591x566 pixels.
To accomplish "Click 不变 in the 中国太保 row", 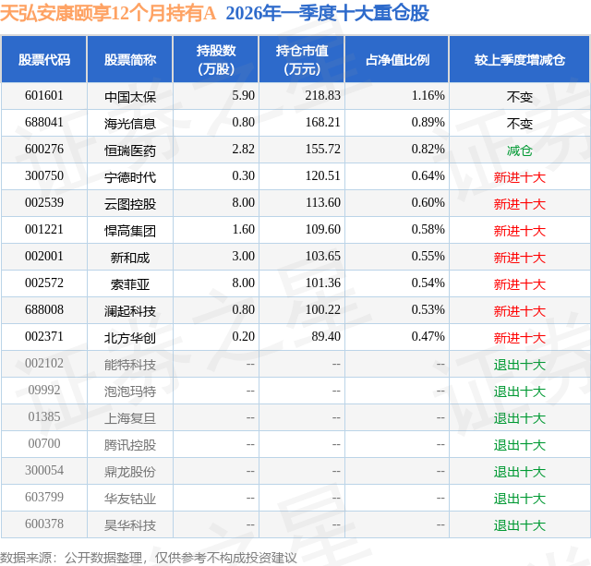I will click(x=519, y=97).
